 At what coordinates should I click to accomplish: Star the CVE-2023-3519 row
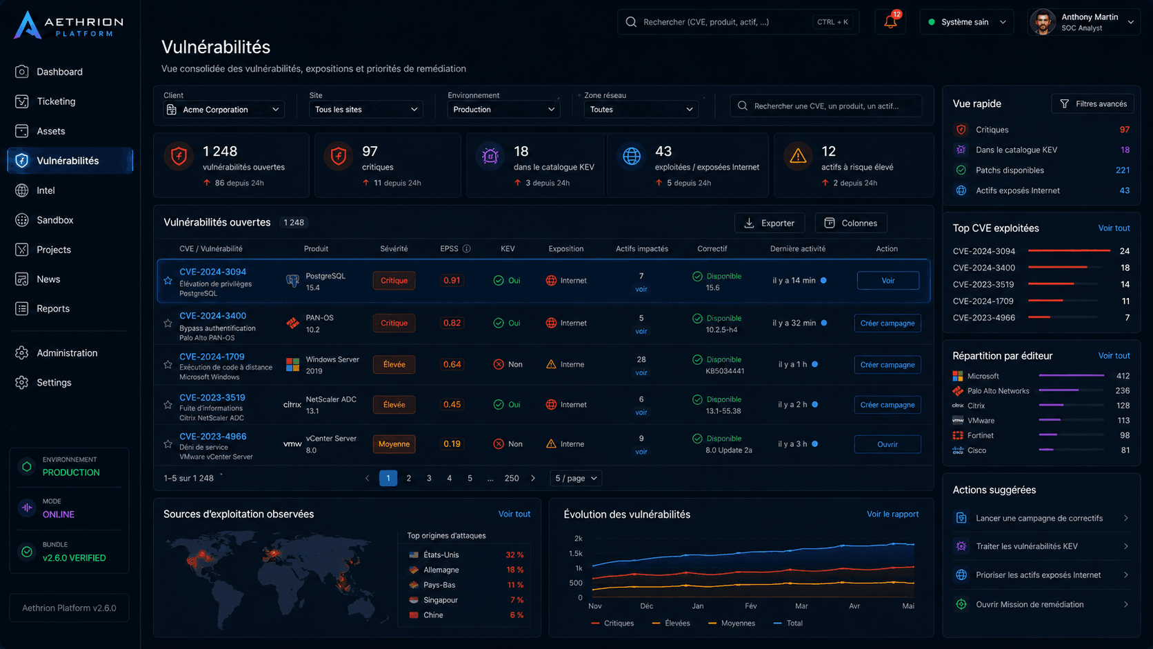pyautogui.click(x=168, y=405)
